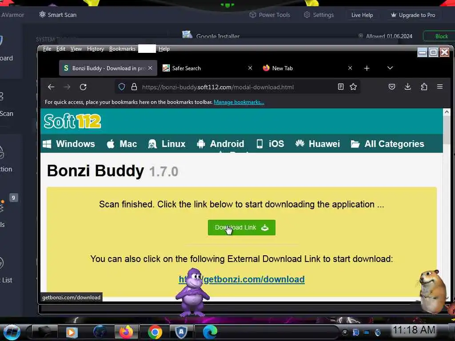455x341 pixels.
Task: Click the green Download Link button
Action: (241, 228)
